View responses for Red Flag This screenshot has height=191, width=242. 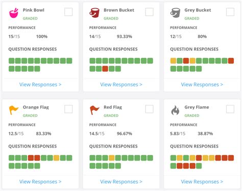pos(121,182)
